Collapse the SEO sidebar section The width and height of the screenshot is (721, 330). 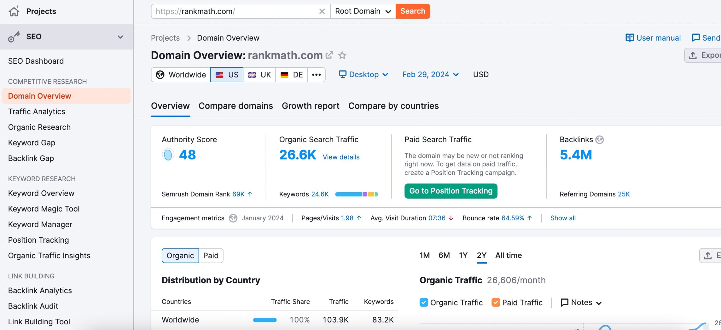click(x=120, y=37)
